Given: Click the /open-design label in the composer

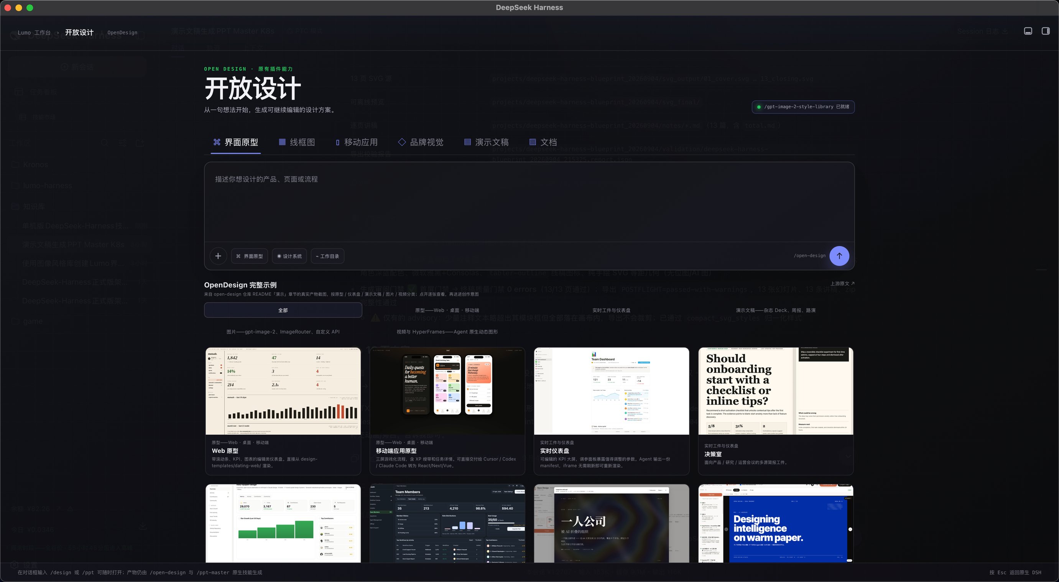Looking at the screenshot, I should click(809, 256).
